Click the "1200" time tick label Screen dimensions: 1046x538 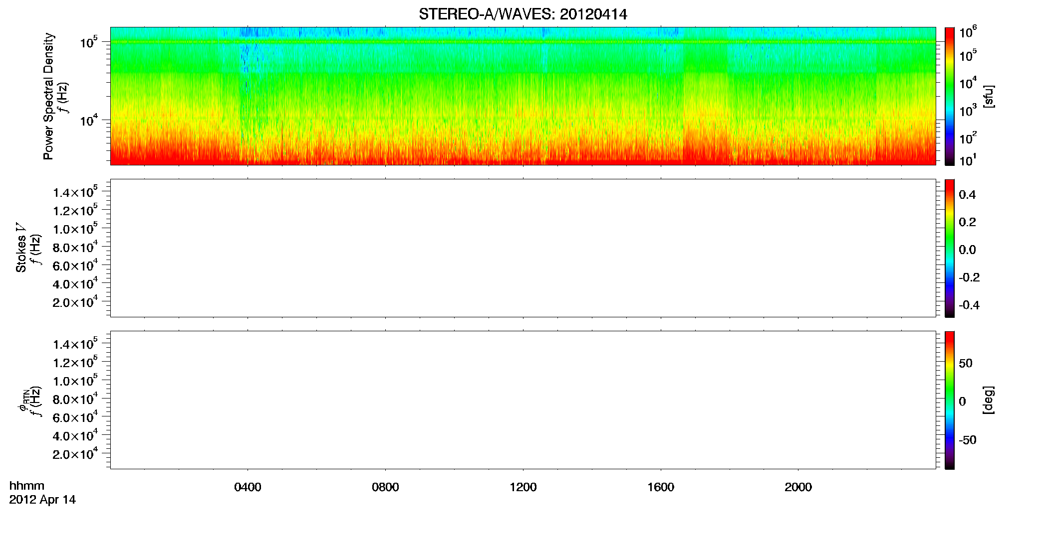pyautogui.click(x=523, y=487)
